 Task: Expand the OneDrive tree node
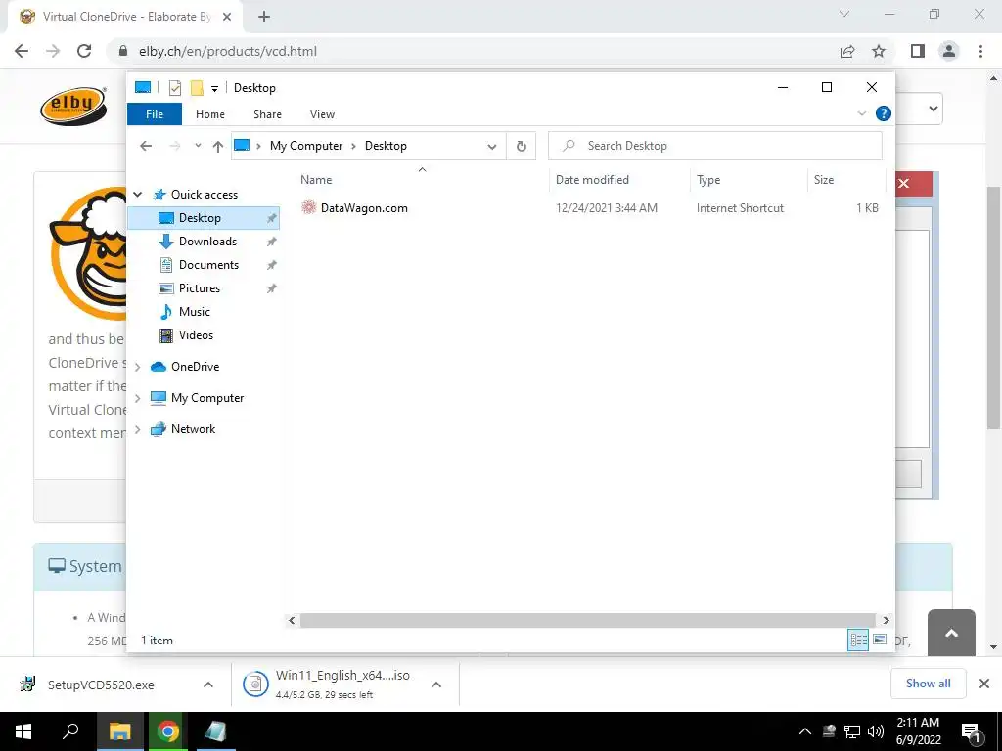coord(137,368)
